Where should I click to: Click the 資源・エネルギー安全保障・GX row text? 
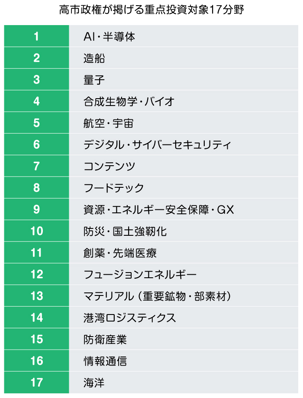click(158, 210)
